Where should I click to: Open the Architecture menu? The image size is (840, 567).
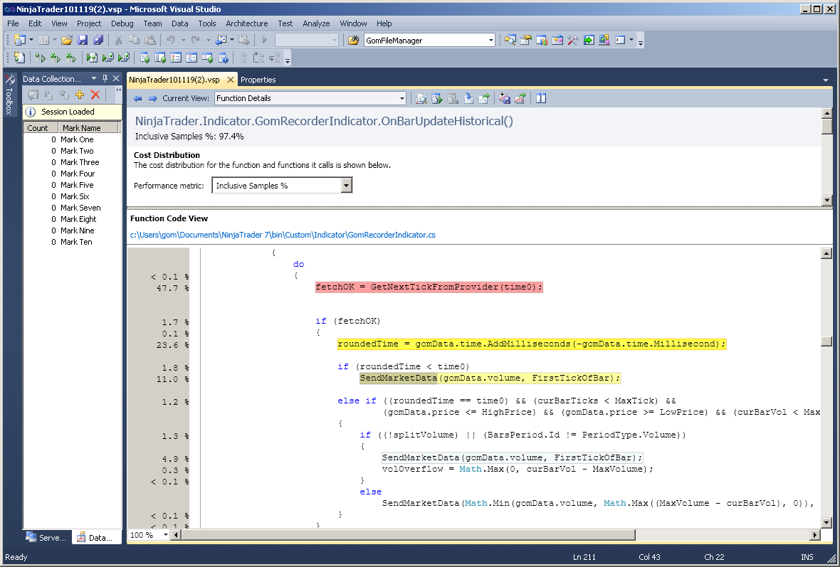(246, 23)
